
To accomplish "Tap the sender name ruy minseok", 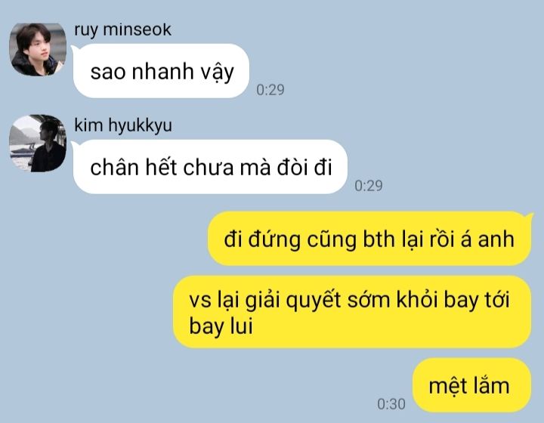I will click(x=122, y=29).
